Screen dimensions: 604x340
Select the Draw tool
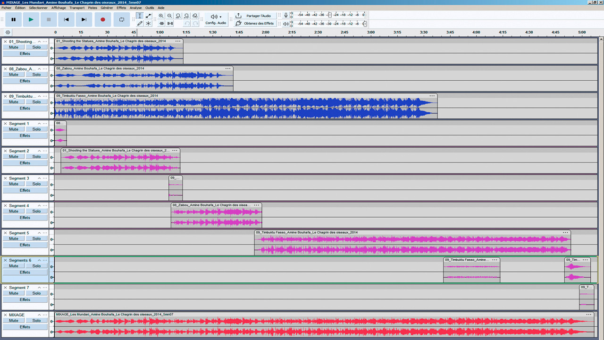pos(140,23)
